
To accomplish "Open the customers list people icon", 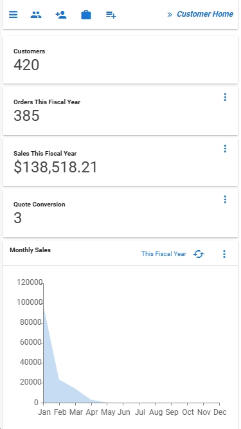I will tap(36, 15).
